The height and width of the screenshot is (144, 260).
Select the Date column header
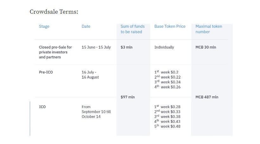(86, 26)
